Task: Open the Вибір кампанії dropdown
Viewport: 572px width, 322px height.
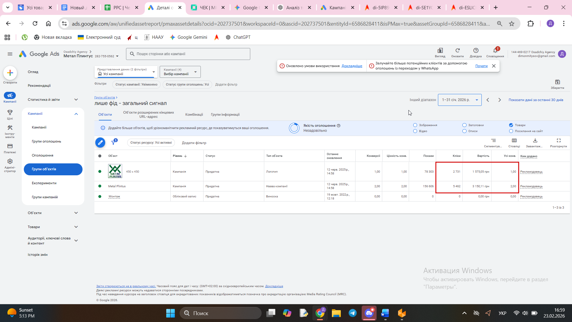Action: [x=180, y=72]
